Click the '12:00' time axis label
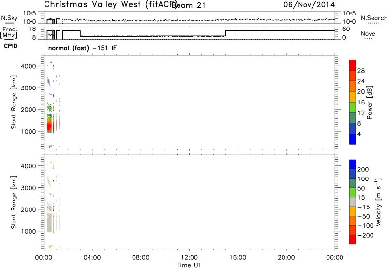Viewport: 387px width, 268px height. (189, 258)
